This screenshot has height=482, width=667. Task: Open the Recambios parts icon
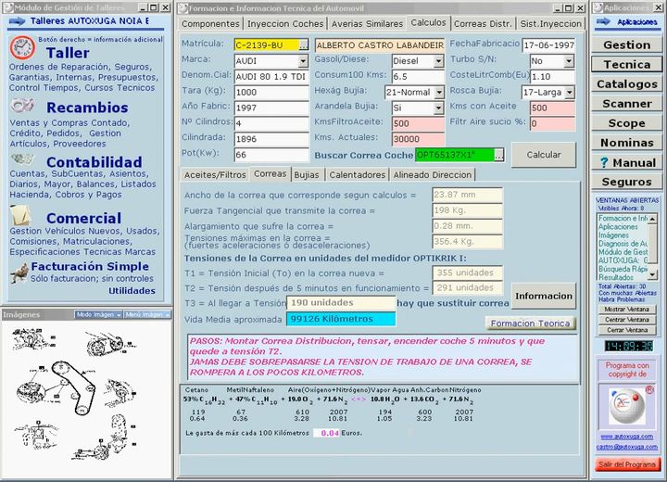tap(22, 105)
